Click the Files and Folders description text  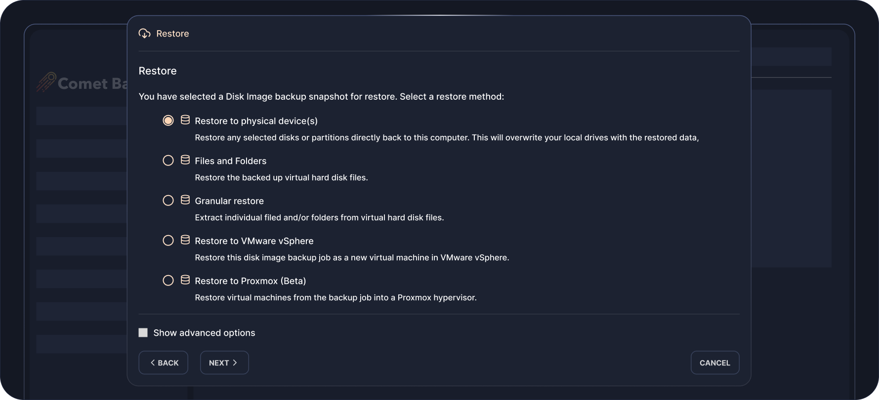pyautogui.click(x=281, y=178)
